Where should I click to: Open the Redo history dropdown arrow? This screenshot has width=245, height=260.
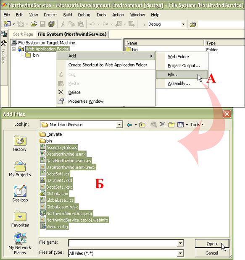[x=111, y=24]
